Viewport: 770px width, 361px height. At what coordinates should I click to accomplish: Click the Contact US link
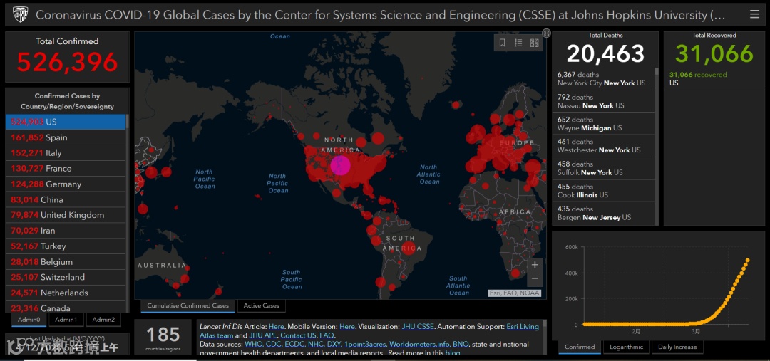click(x=298, y=335)
